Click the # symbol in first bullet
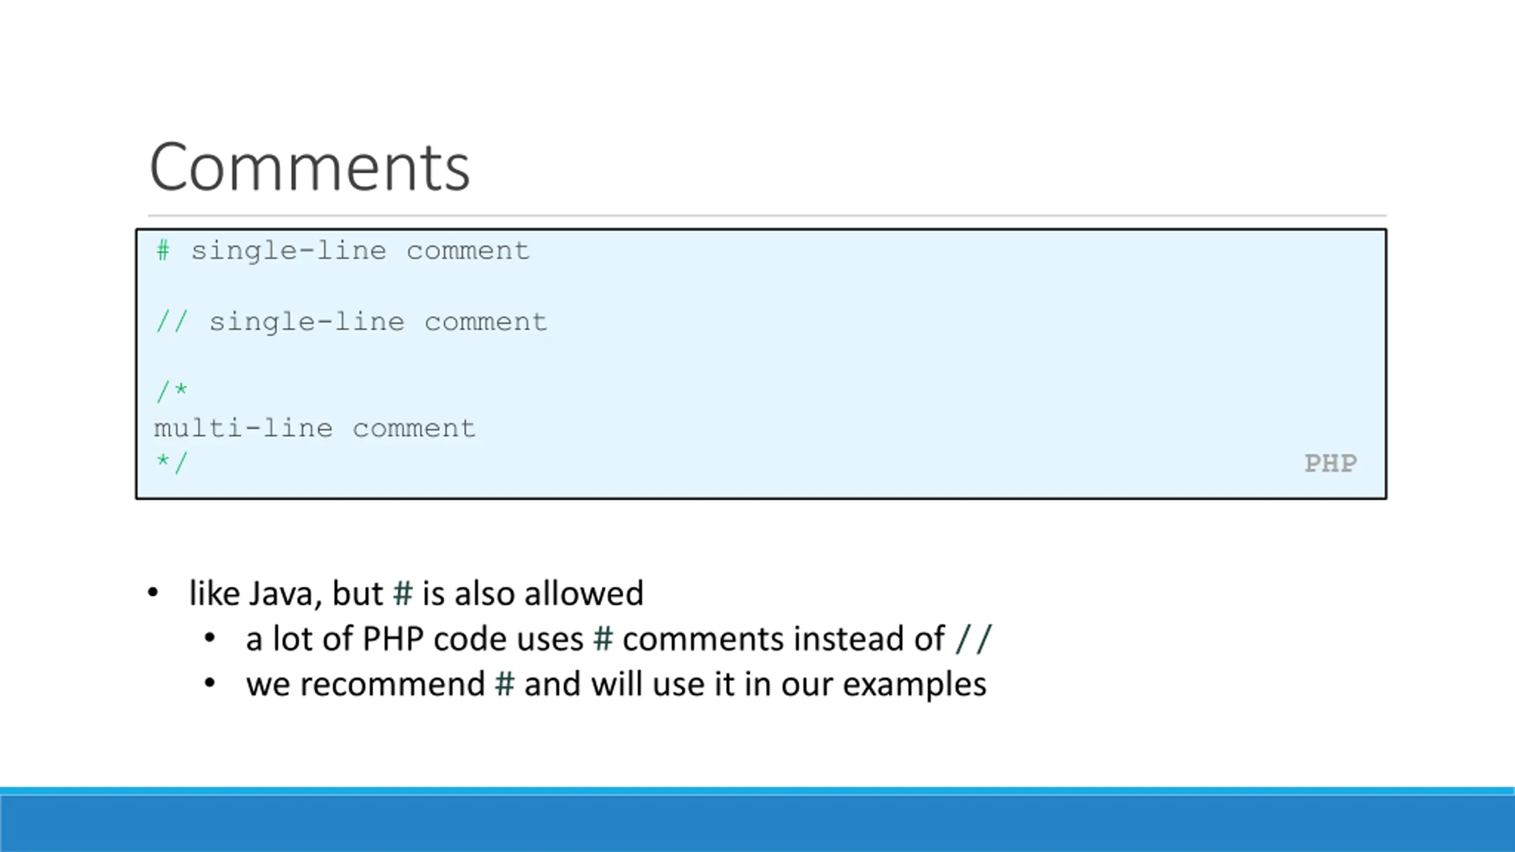1515x852 pixels. [x=402, y=593]
